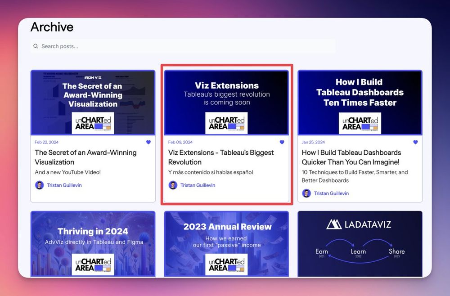Open the LADATAVIZ Earn Learn Share thumbnail
450x296 pixels.
click(x=360, y=244)
